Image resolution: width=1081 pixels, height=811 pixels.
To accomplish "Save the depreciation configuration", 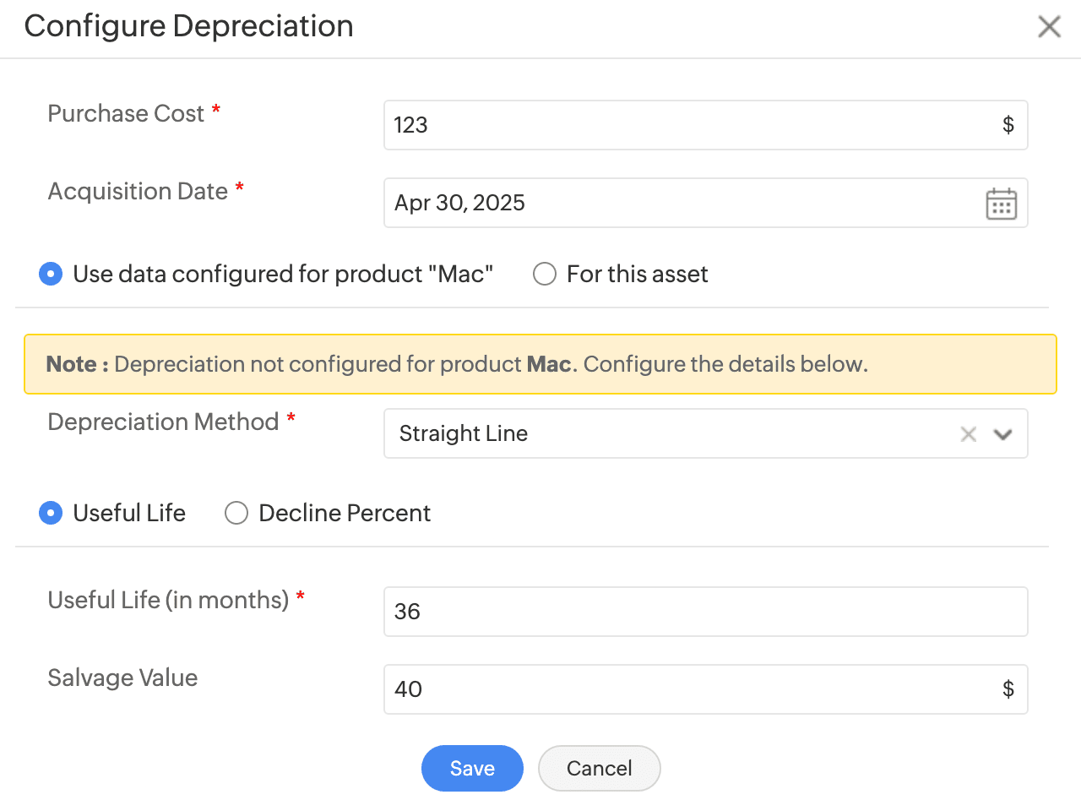I will point(472,769).
